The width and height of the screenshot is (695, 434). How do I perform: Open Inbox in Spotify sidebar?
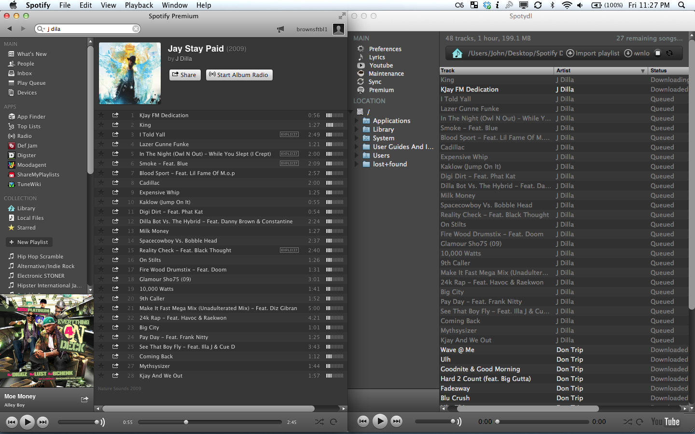click(x=24, y=73)
